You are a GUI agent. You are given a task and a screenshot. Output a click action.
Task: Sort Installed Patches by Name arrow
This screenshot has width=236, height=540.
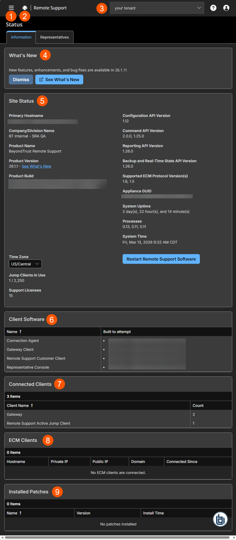click(x=20, y=513)
